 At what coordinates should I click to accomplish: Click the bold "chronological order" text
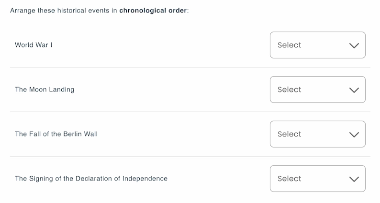tap(153, 11)
